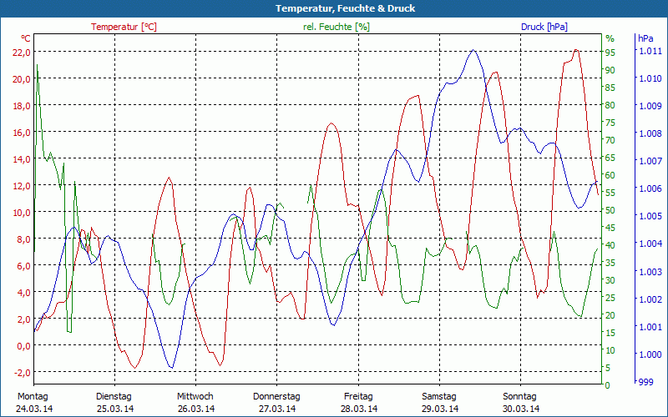Screen dimensions: 668x417
Task: Click the Dienstag 25.03.14 date label
Action: (114, 402)
